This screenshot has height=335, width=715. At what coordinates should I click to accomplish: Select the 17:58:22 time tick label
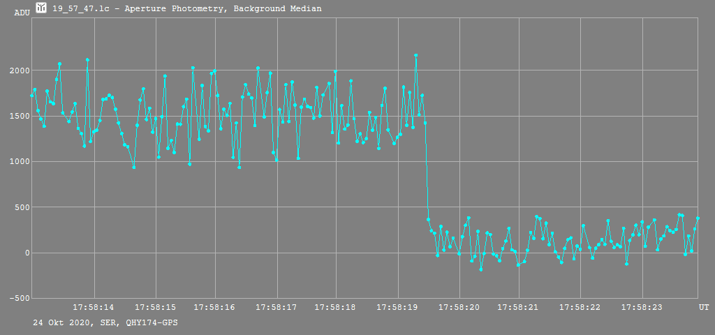coord(580,307)
